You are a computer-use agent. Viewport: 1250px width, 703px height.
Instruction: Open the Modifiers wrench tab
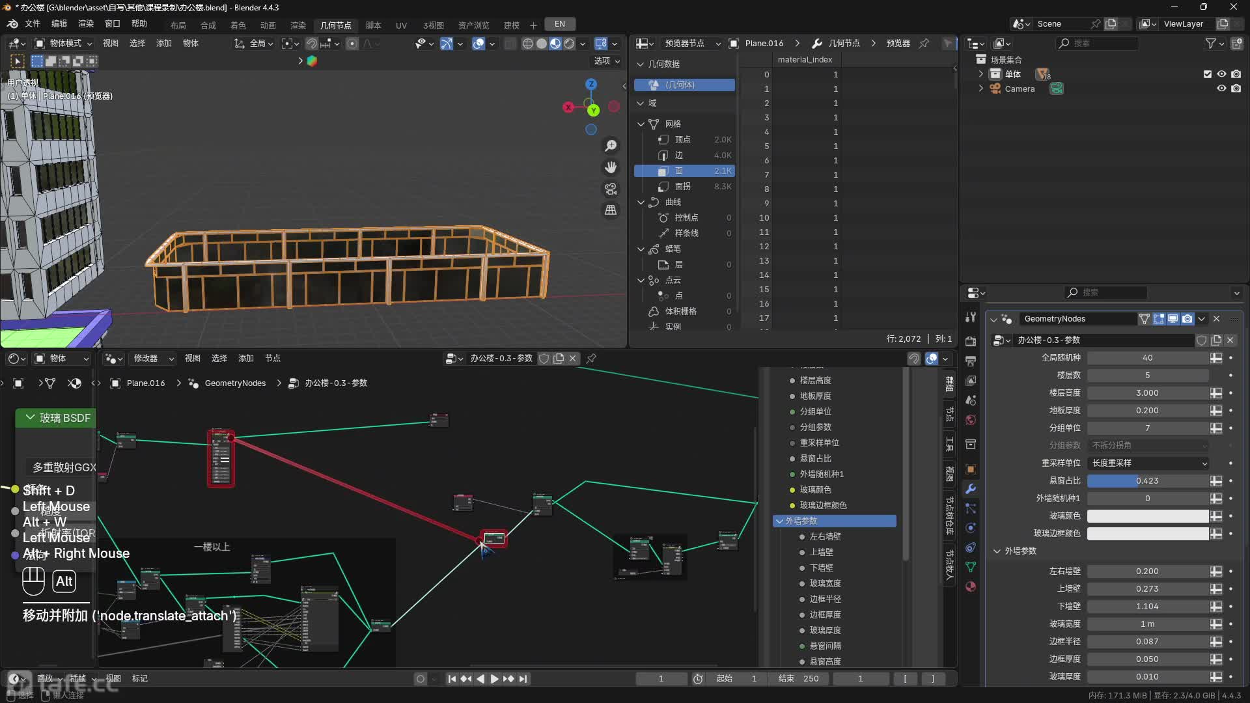coord(971,489)
